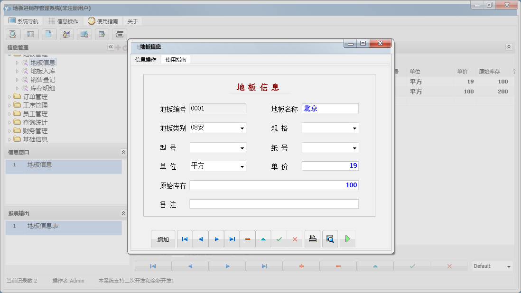This screenshot has width=521, height=293.
Task: Click the green run arrow icon
Action: (x=347, y=239)
